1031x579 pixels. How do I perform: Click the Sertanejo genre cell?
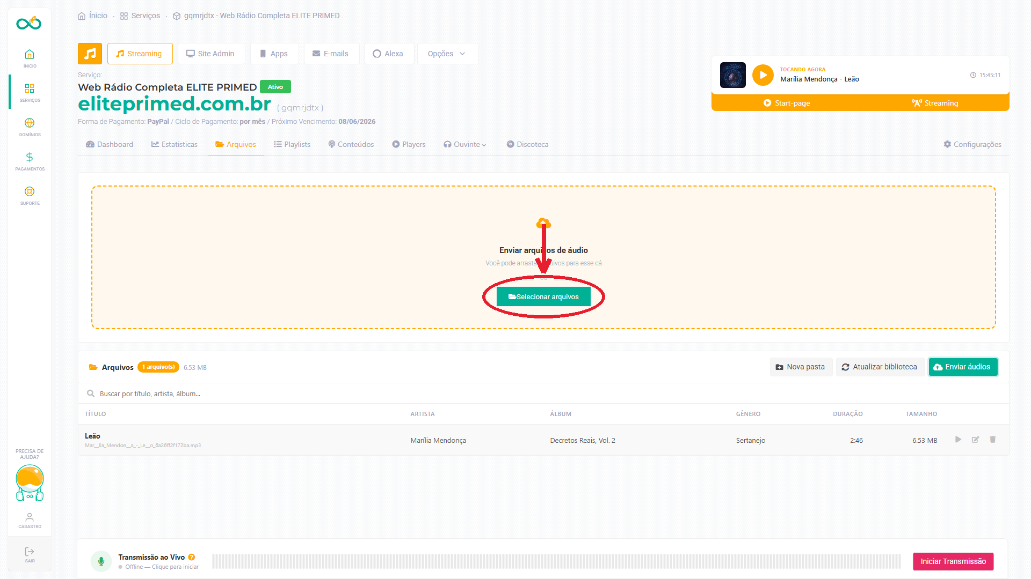click(x=751, y=440)
